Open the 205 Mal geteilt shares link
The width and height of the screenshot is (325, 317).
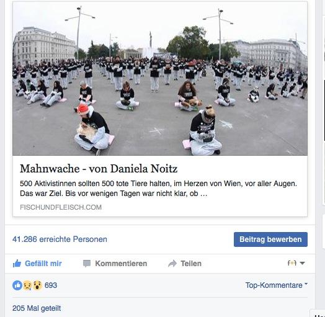(x=37, y=308)
